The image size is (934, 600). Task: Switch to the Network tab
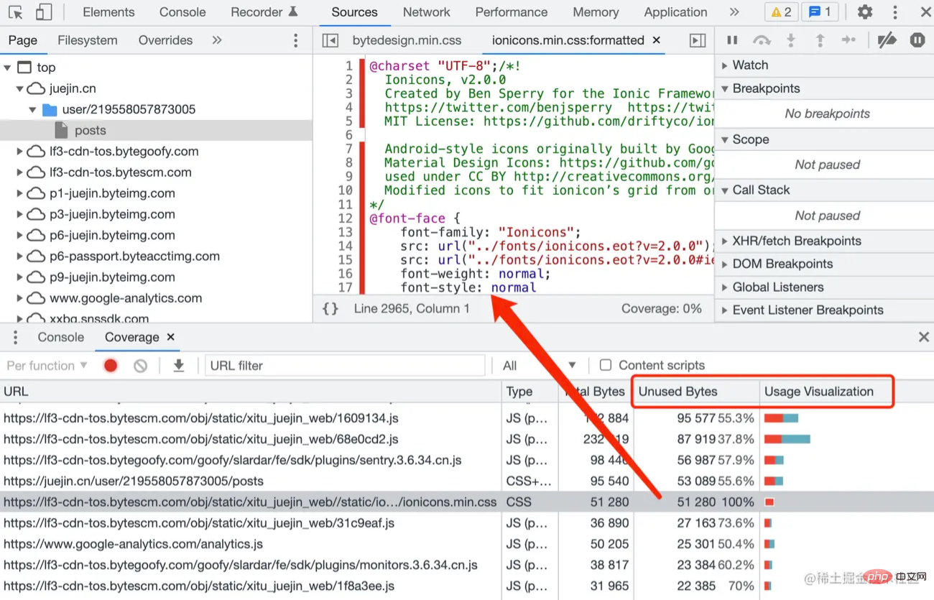click(426, 12)
